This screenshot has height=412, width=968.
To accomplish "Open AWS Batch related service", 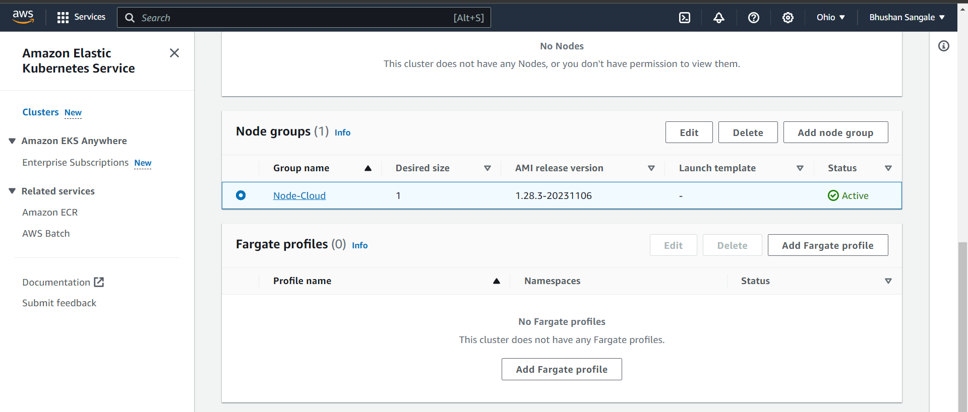I will coord(46,234).
